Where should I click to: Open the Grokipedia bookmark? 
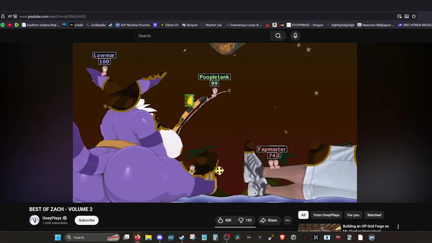point(96,25)
